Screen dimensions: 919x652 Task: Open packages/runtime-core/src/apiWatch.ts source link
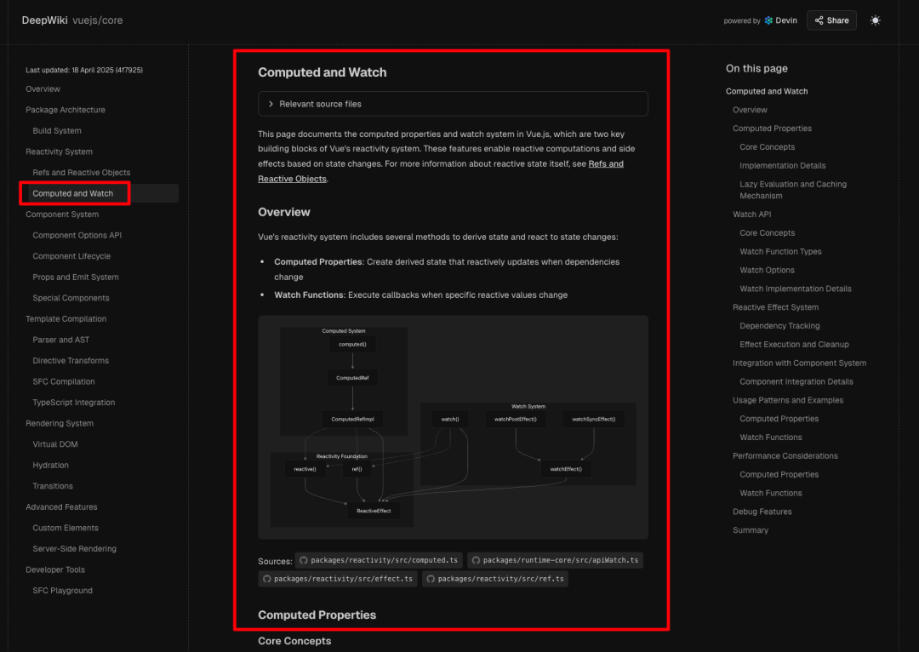click(x=555, y=560)
